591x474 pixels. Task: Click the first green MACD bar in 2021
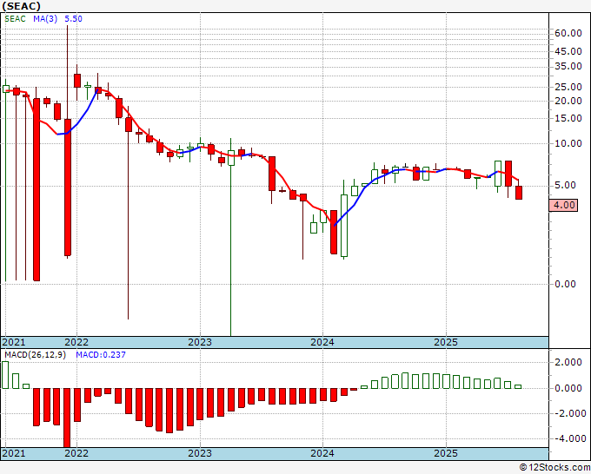[5, 375]
